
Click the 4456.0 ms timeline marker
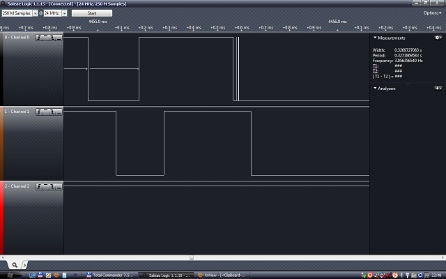coord(337,22)
